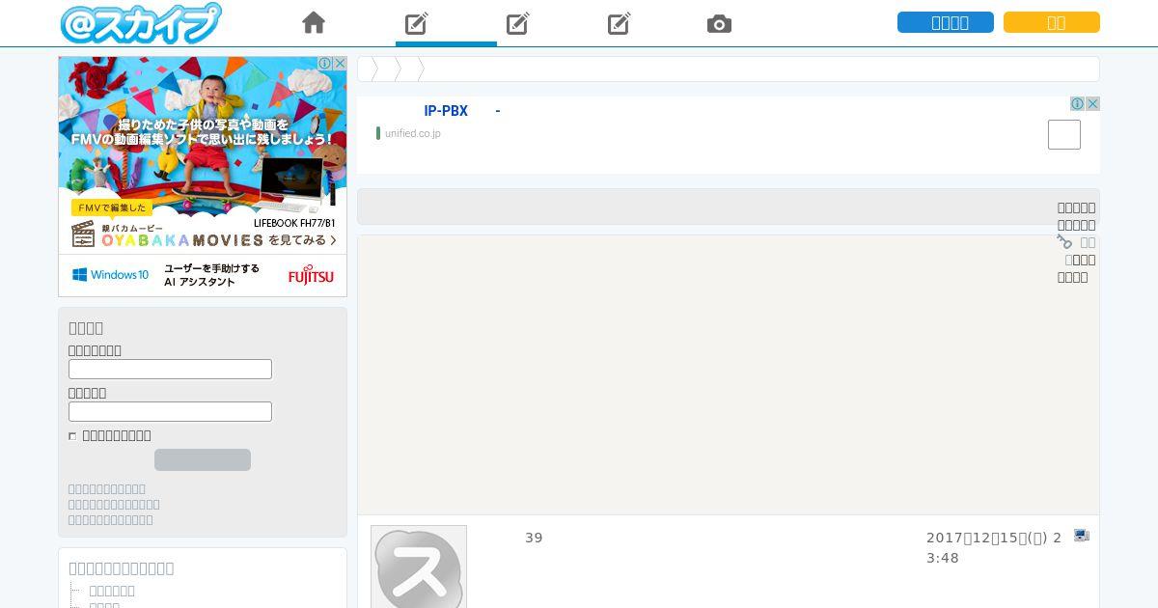Close the Fujitsu ad with its X icon
This screenshot has height=608, width=1158.
click(x=340, y=64)
